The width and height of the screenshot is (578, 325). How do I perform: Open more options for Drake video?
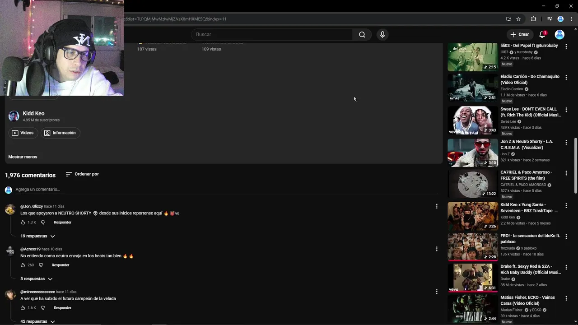tap(566, 267)
